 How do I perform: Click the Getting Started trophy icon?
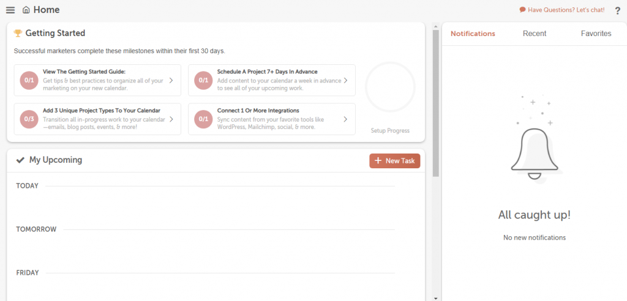pyautogui.click(x=18, y=33)
